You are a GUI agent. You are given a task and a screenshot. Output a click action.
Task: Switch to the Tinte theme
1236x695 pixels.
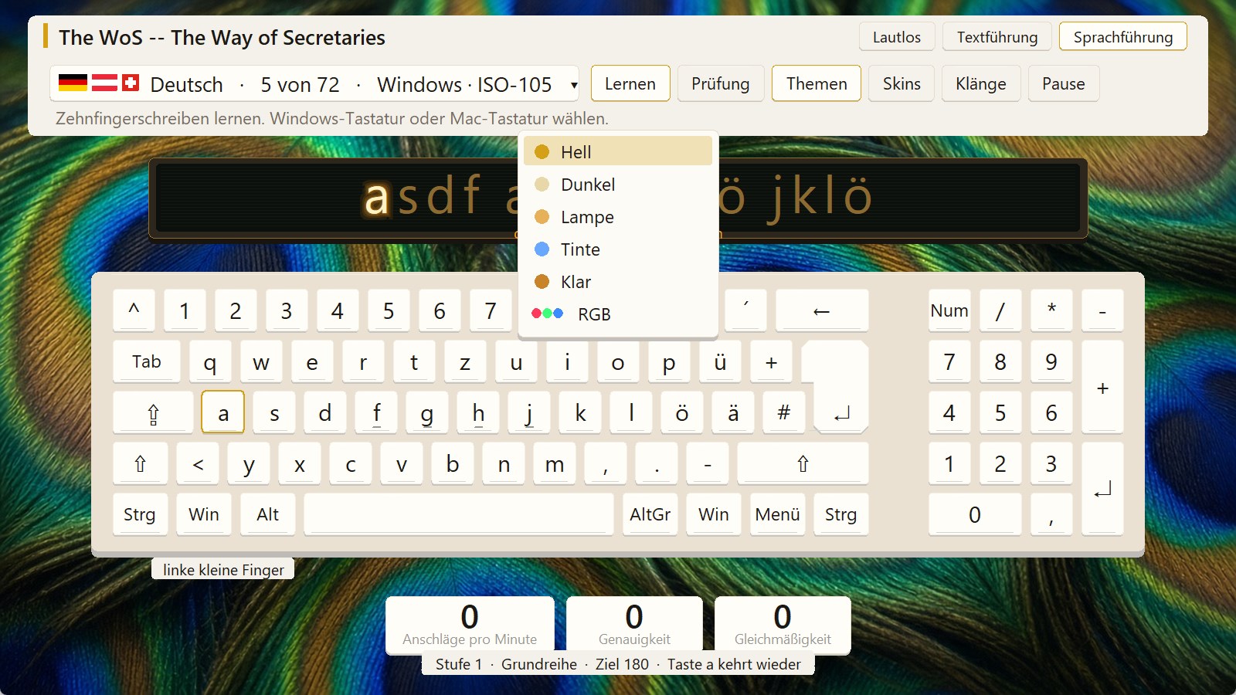coord(617,249)
